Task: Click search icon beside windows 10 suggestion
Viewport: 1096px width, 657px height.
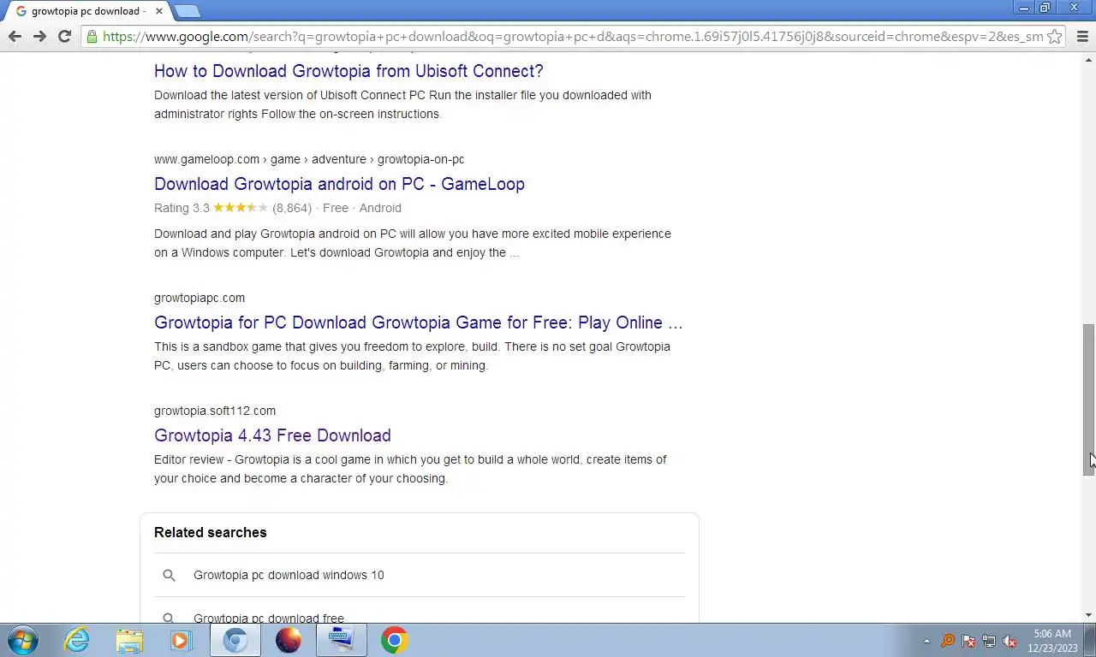Action: click(169, 575)
